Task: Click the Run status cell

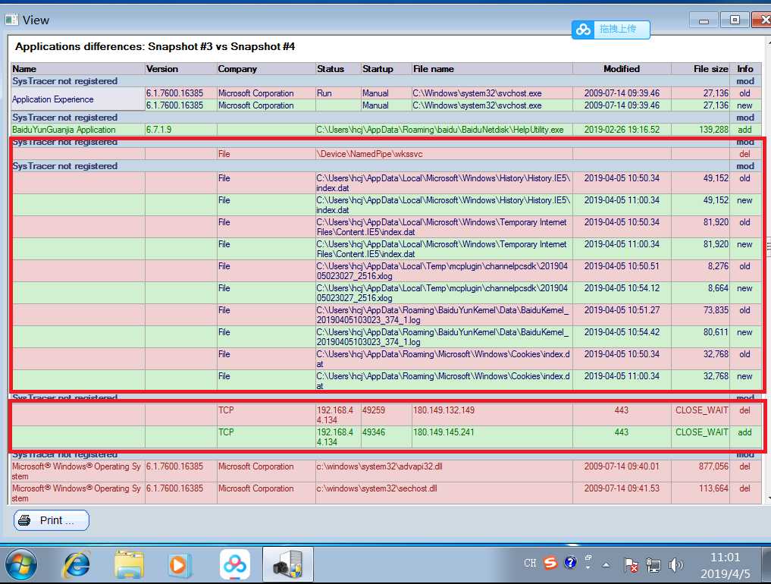Action: pos(338,93)
